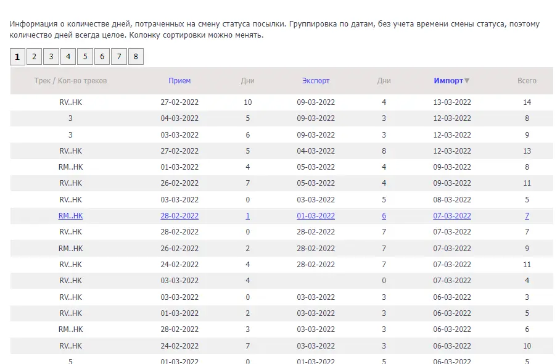Click Трек / Кол-во треков header

[x=71, y=81]
